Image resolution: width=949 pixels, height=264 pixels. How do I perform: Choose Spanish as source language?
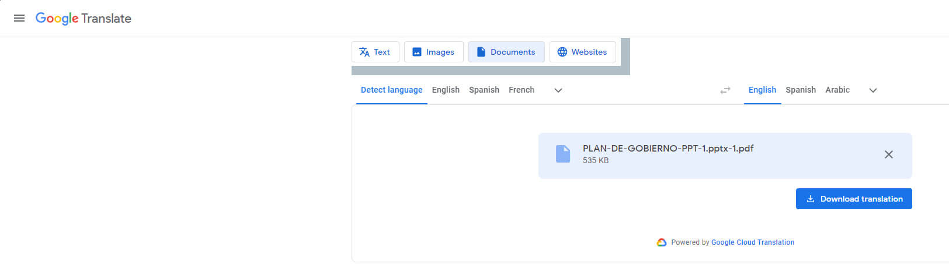484,90
